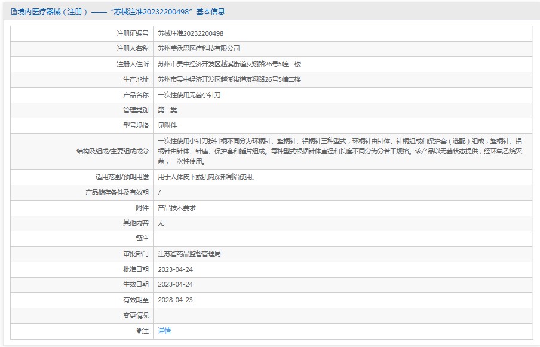Viewport: 540px width, 347px height.
Task: Click the 其他内容 value 无
Action: click(161, 223)
